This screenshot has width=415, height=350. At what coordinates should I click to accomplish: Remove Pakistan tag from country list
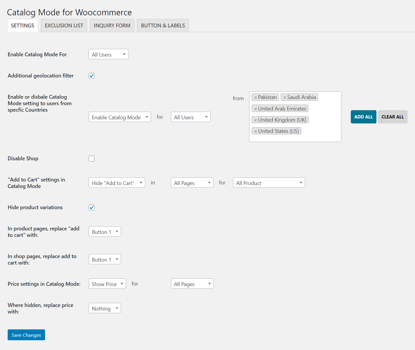point(256,98)
